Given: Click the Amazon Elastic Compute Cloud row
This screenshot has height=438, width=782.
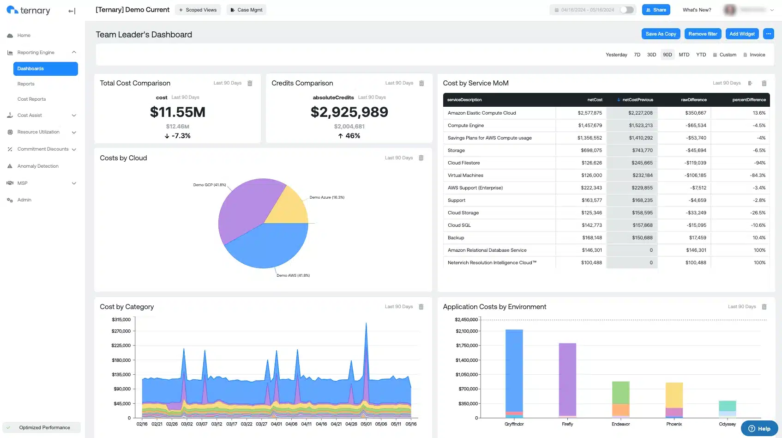Looking at the screenshot, I should tap(606, 113).
